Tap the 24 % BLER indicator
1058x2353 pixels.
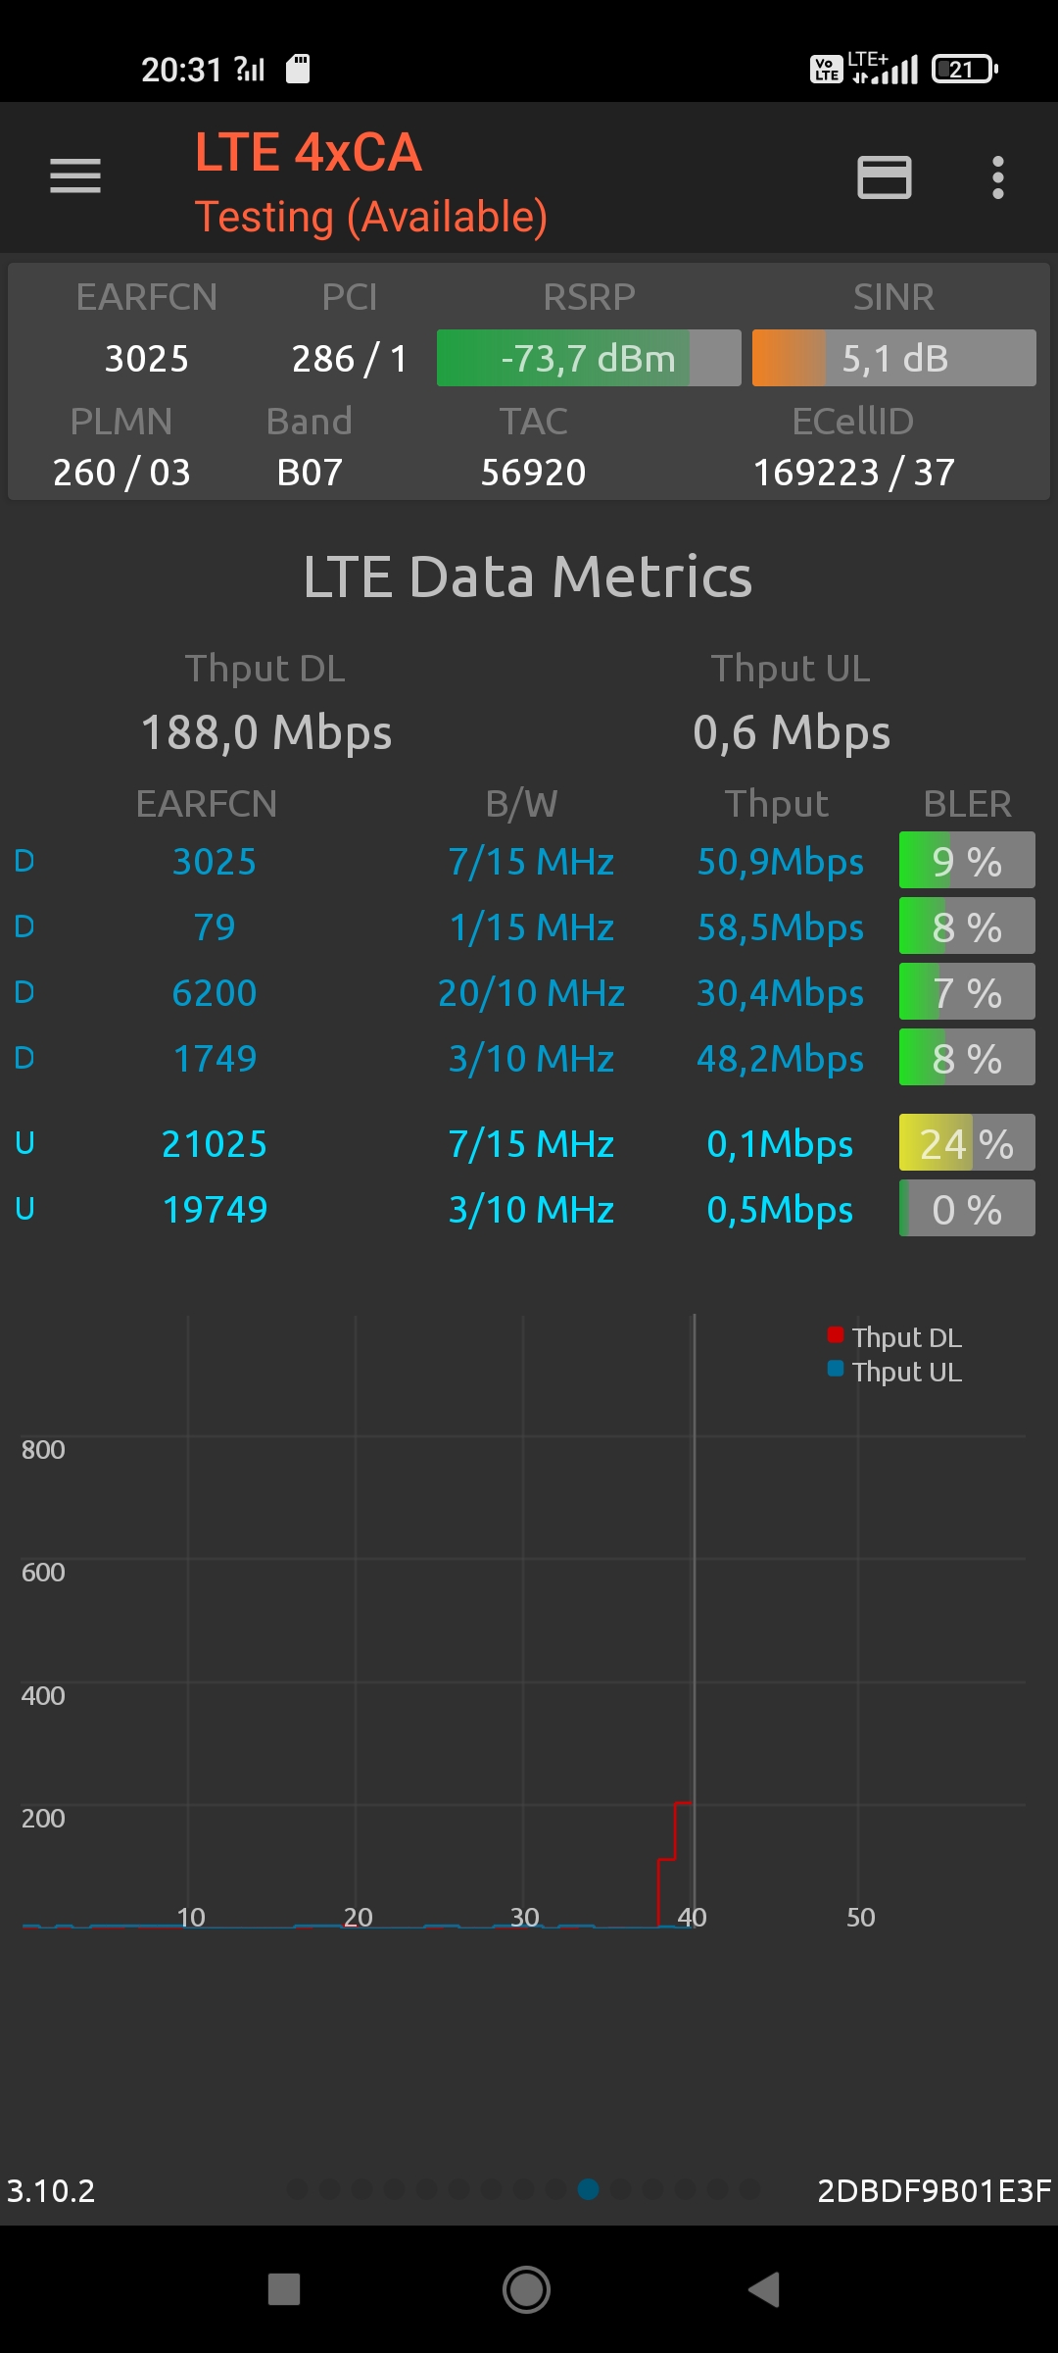click(x=966, y=1143)
